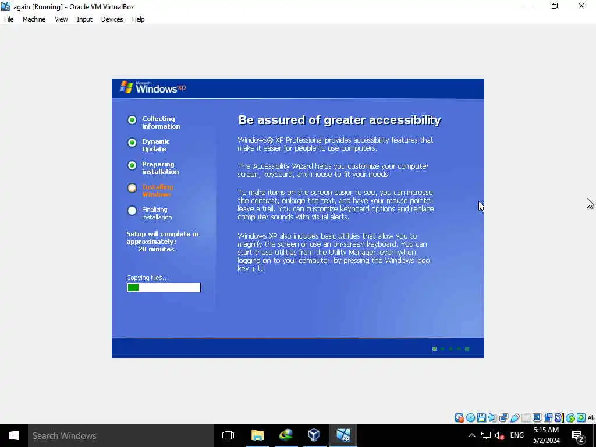
Task: Click the optical disk indicator in status bar
Action: (x=470, y=418)
